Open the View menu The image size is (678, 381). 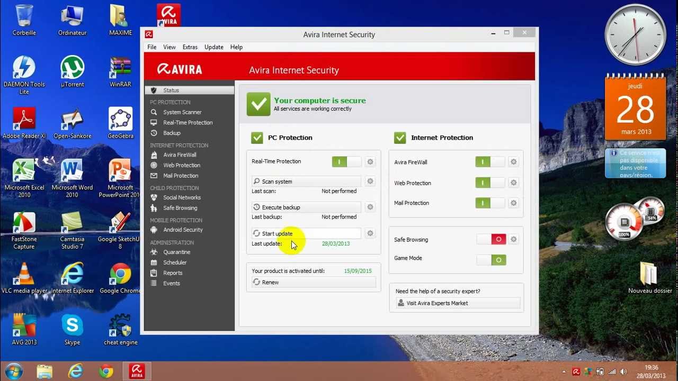[169, 47]
